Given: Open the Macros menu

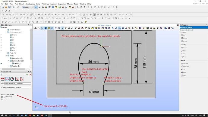Looking at the screenshot, I should (x=70, y=4).
